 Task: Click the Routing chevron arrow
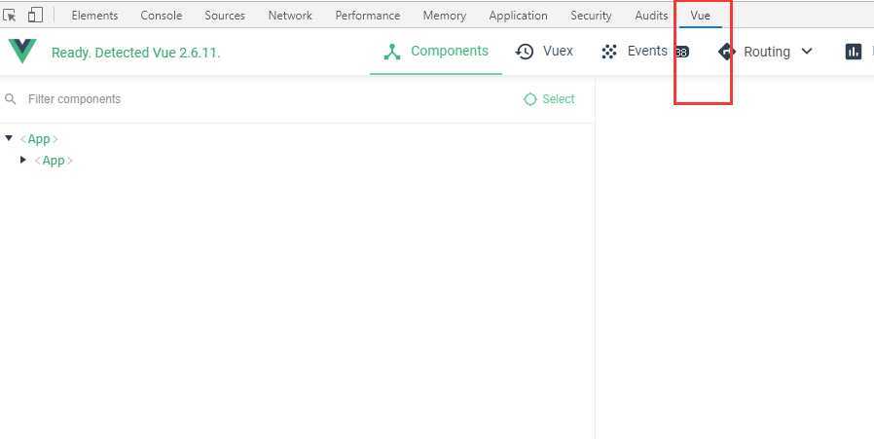(807, 52)
